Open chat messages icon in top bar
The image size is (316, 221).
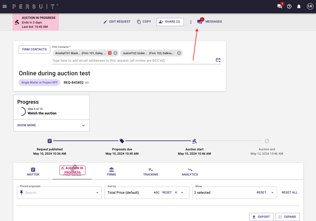pos(279,6)
